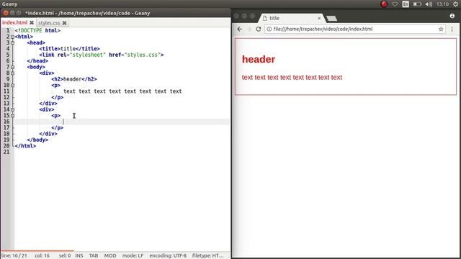The image size is (461, 259).
Task: Collapse the html fold marker on line 2
Action: [x=12, y=37]
